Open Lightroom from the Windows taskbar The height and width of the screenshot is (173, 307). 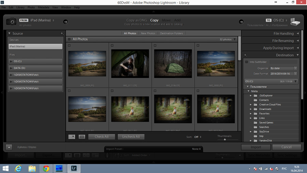pyautogui.click(x=74, y=168)
